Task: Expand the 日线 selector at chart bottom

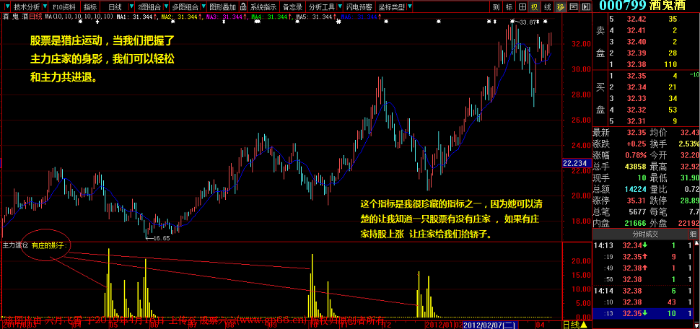Action: coord(574,324)
